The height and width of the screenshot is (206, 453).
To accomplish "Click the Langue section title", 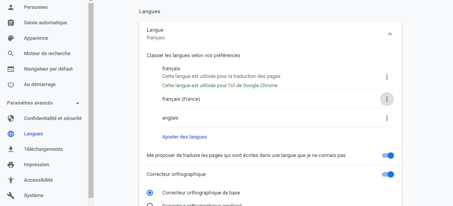I will (155, 30).
